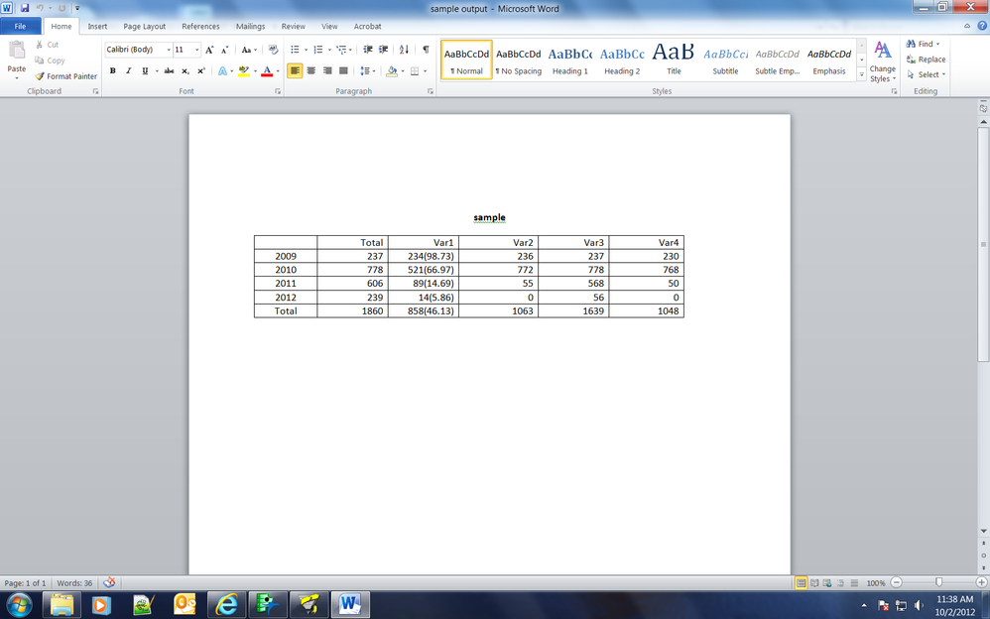
Task: Toggle Center alignment
Action: 311,70
